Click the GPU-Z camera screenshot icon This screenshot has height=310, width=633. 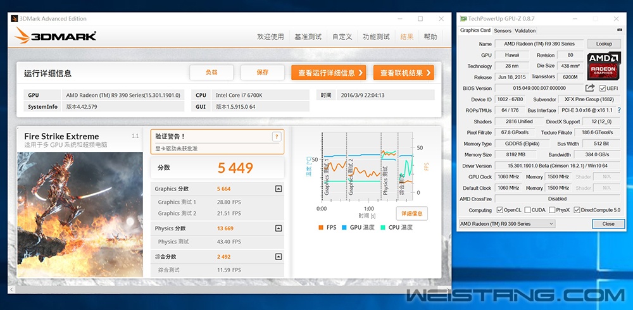620,30
